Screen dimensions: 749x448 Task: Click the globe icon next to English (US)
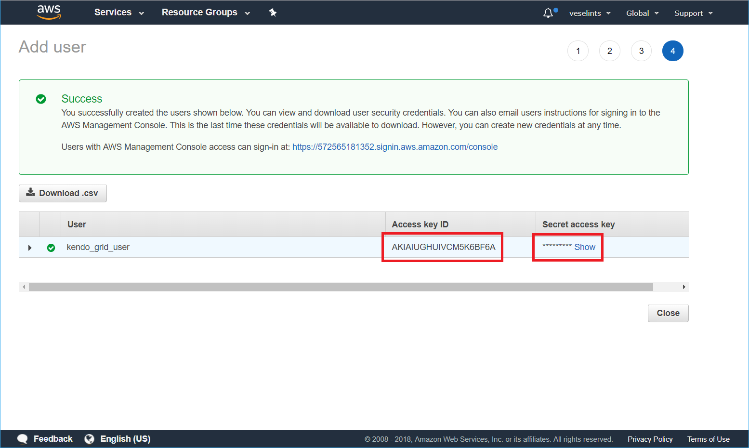pyautogui.click(x=89, y=438)
